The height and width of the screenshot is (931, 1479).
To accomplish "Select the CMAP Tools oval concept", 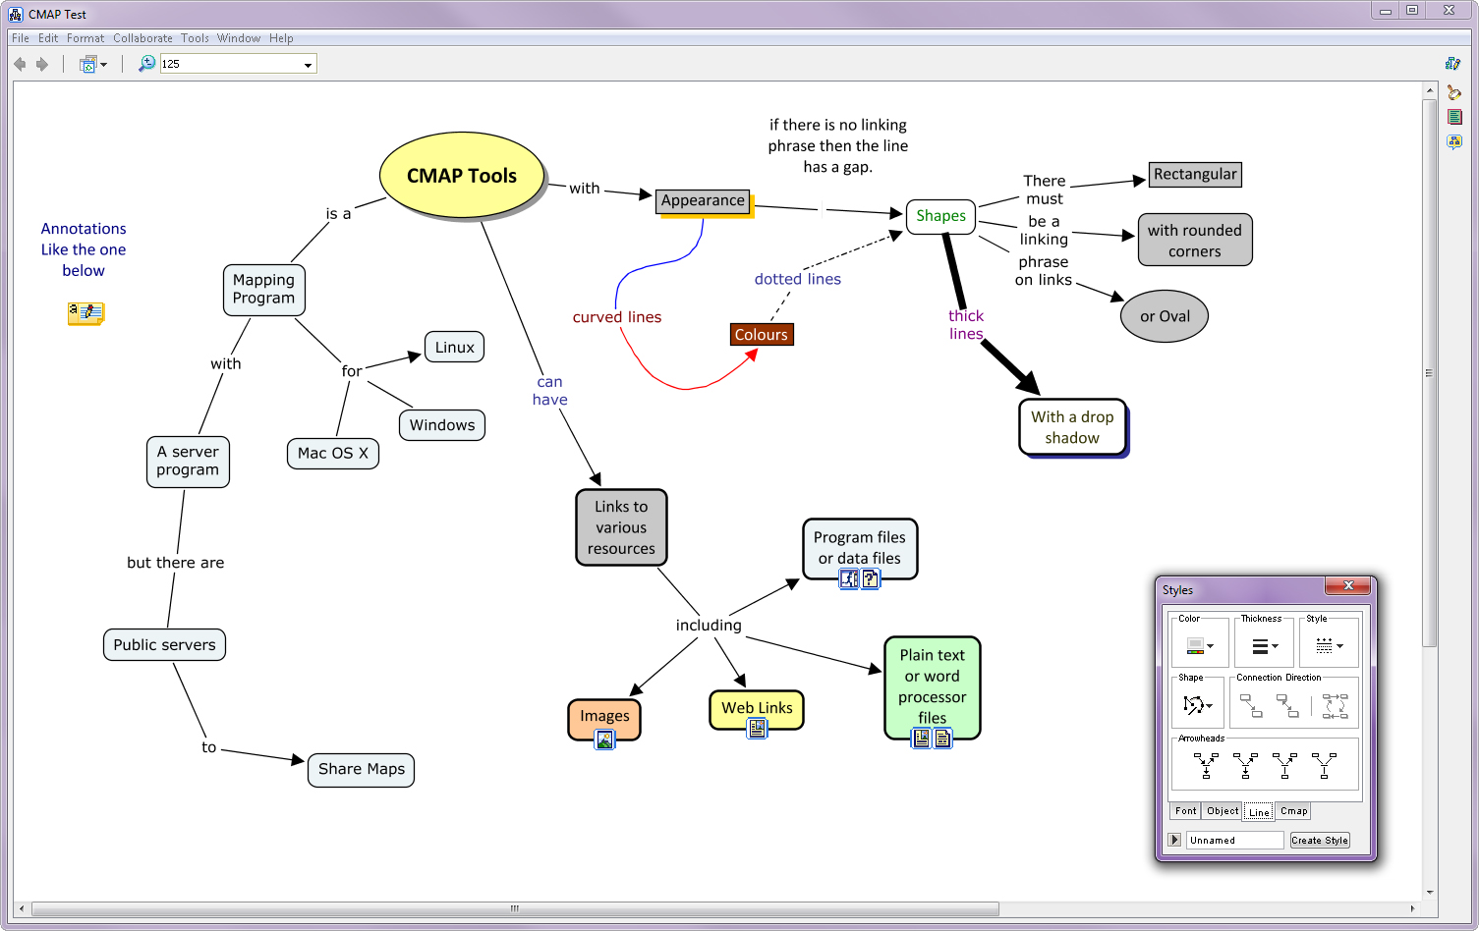I will tap(462, 176).
